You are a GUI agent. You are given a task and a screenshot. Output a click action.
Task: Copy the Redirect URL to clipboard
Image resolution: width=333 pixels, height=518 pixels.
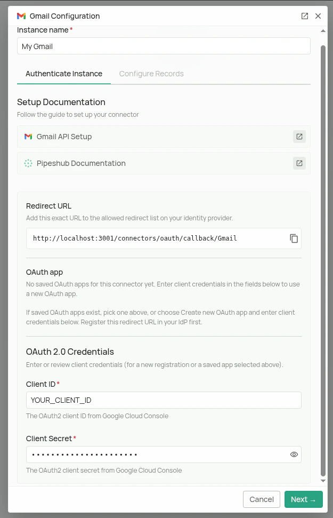[x=294, y=238]
